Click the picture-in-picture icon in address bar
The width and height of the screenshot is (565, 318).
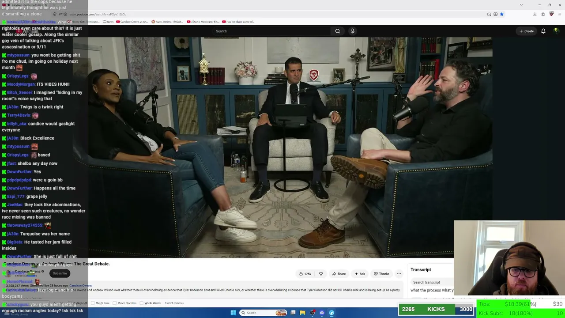coord(489,14)
